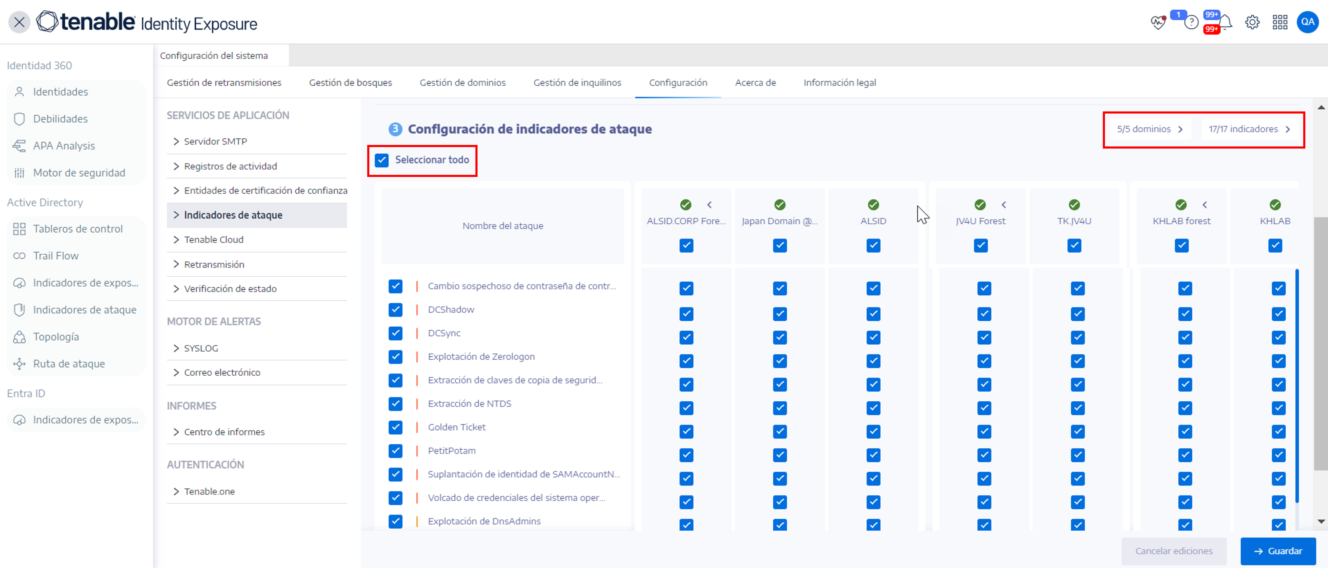1328x568 pixels.
Task: Open the health check heartbeat icon
Action: 1158,23
